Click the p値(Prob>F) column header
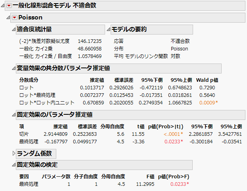The image size is (247, 191). coord(173,176)
